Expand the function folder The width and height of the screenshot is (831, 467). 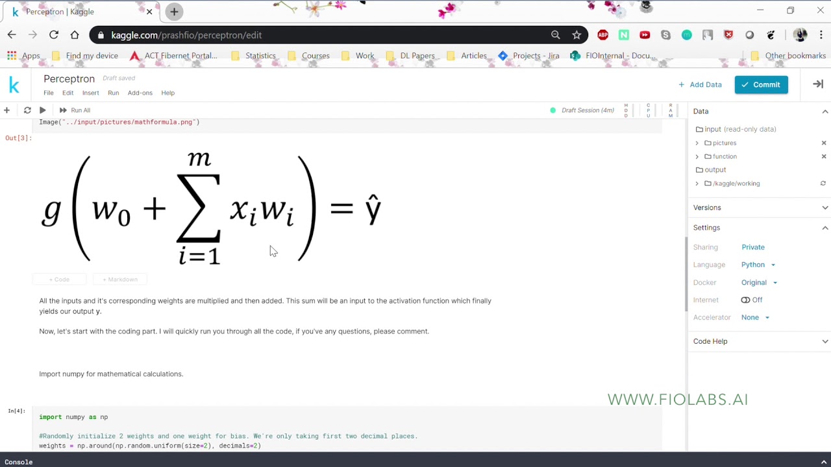[697, 156]
